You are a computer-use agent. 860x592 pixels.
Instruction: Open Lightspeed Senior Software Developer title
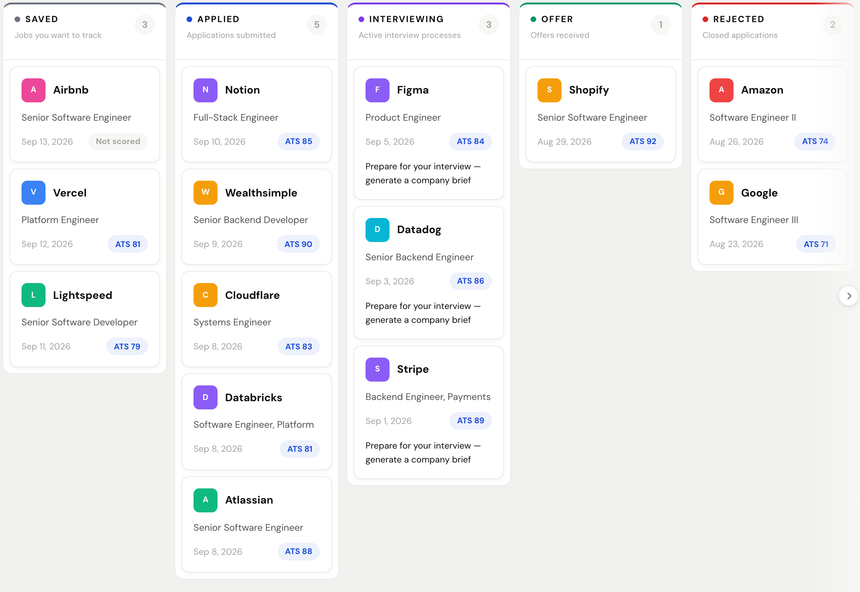(79, 322)
